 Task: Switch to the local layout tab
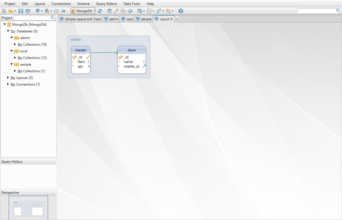pyautogui.click(x=127, y=19)
